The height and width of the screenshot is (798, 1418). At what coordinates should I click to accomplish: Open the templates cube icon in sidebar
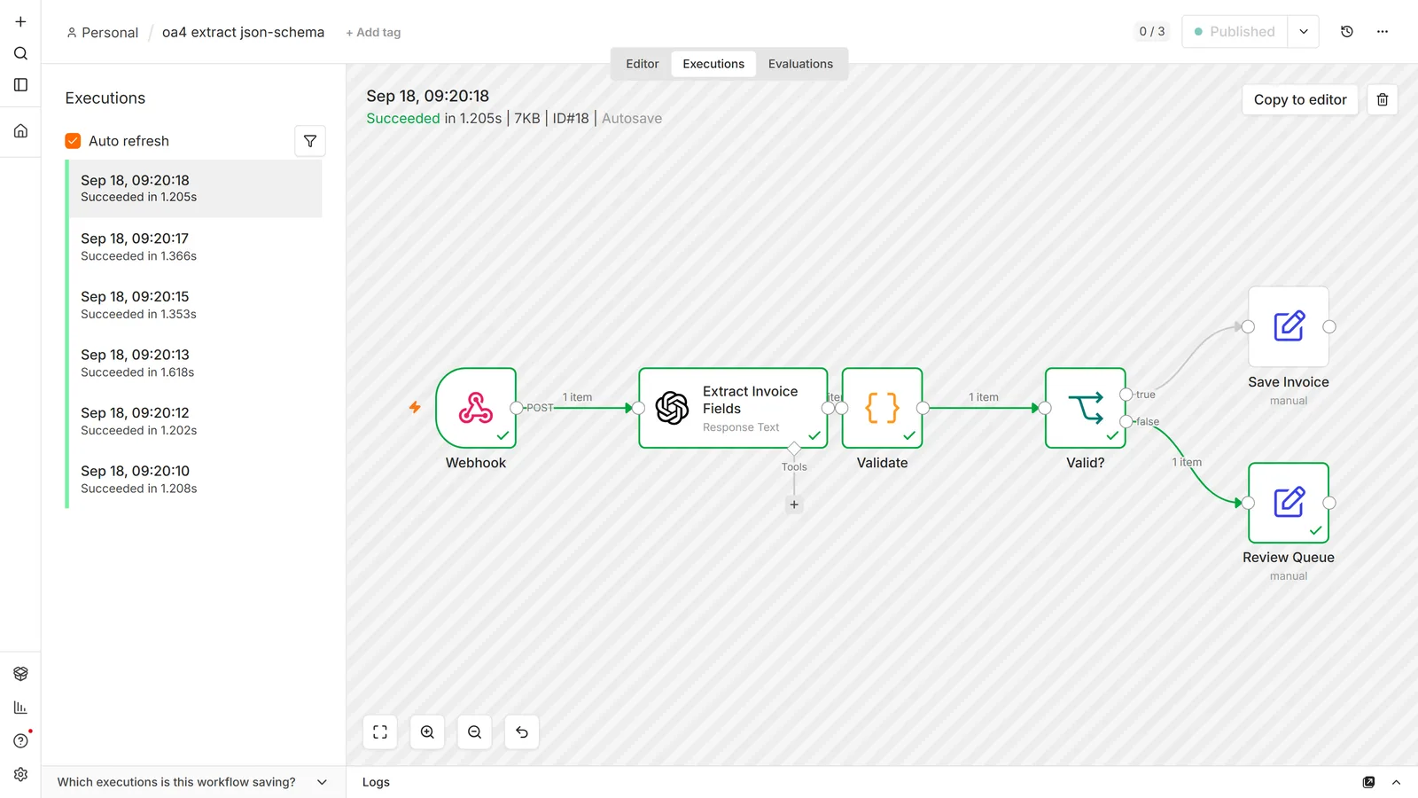click(x=20, y=674)
